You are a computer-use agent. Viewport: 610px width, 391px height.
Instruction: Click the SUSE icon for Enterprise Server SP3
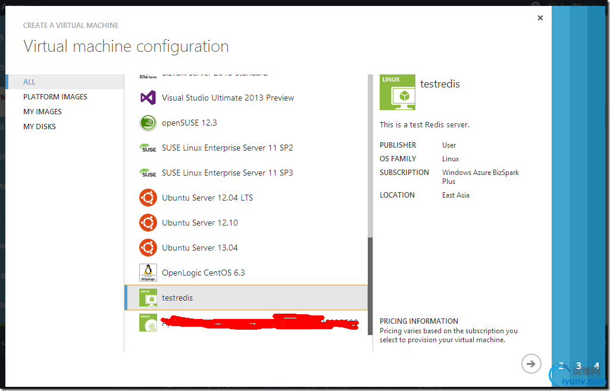coord(148,173)
